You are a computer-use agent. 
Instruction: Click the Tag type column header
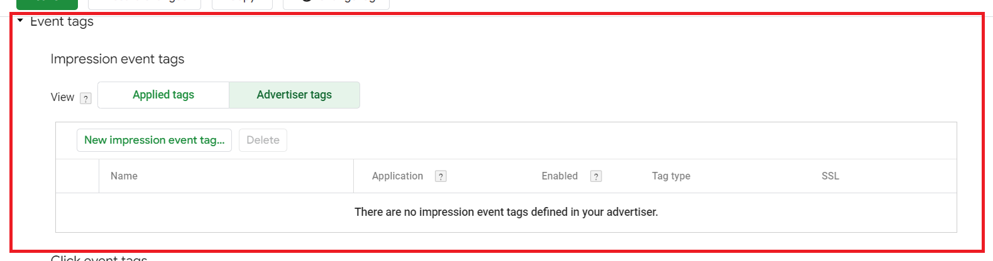[671, 176]
